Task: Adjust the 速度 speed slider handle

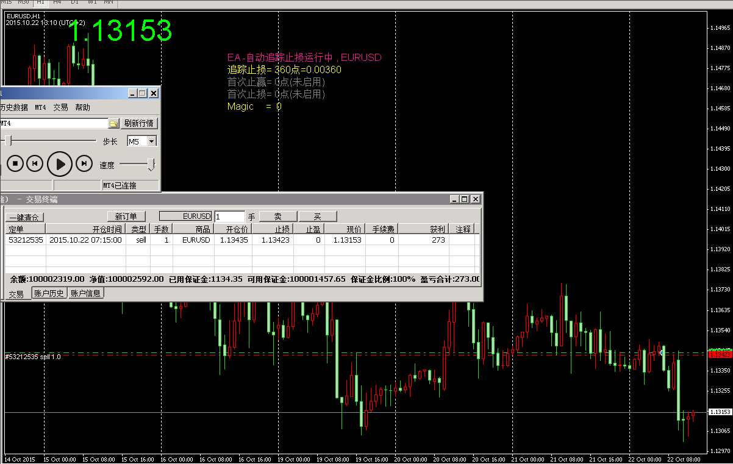Action: point(151,164)
